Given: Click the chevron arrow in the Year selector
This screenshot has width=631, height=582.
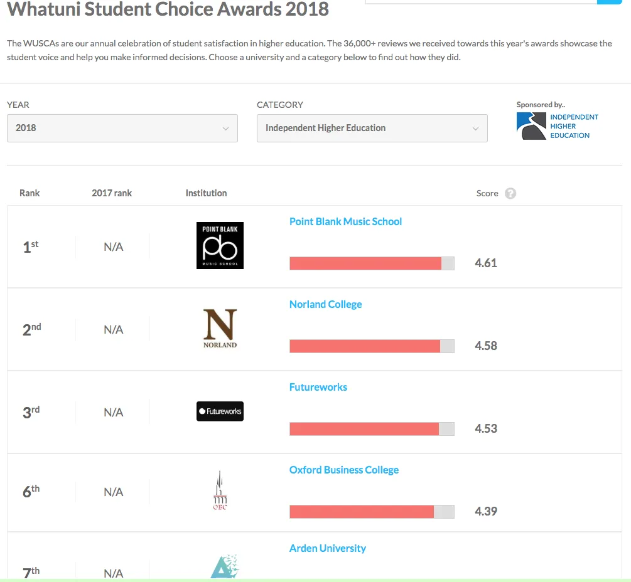Looking at the screenshot, I should click(225, 129).
